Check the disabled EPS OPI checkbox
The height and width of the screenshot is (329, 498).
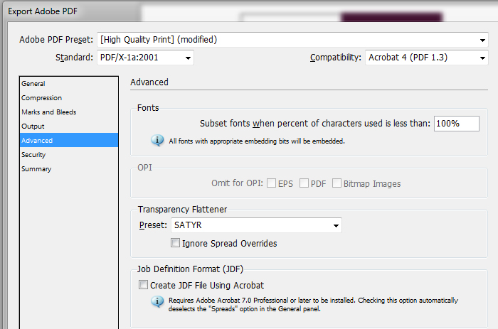click(271, 183)
